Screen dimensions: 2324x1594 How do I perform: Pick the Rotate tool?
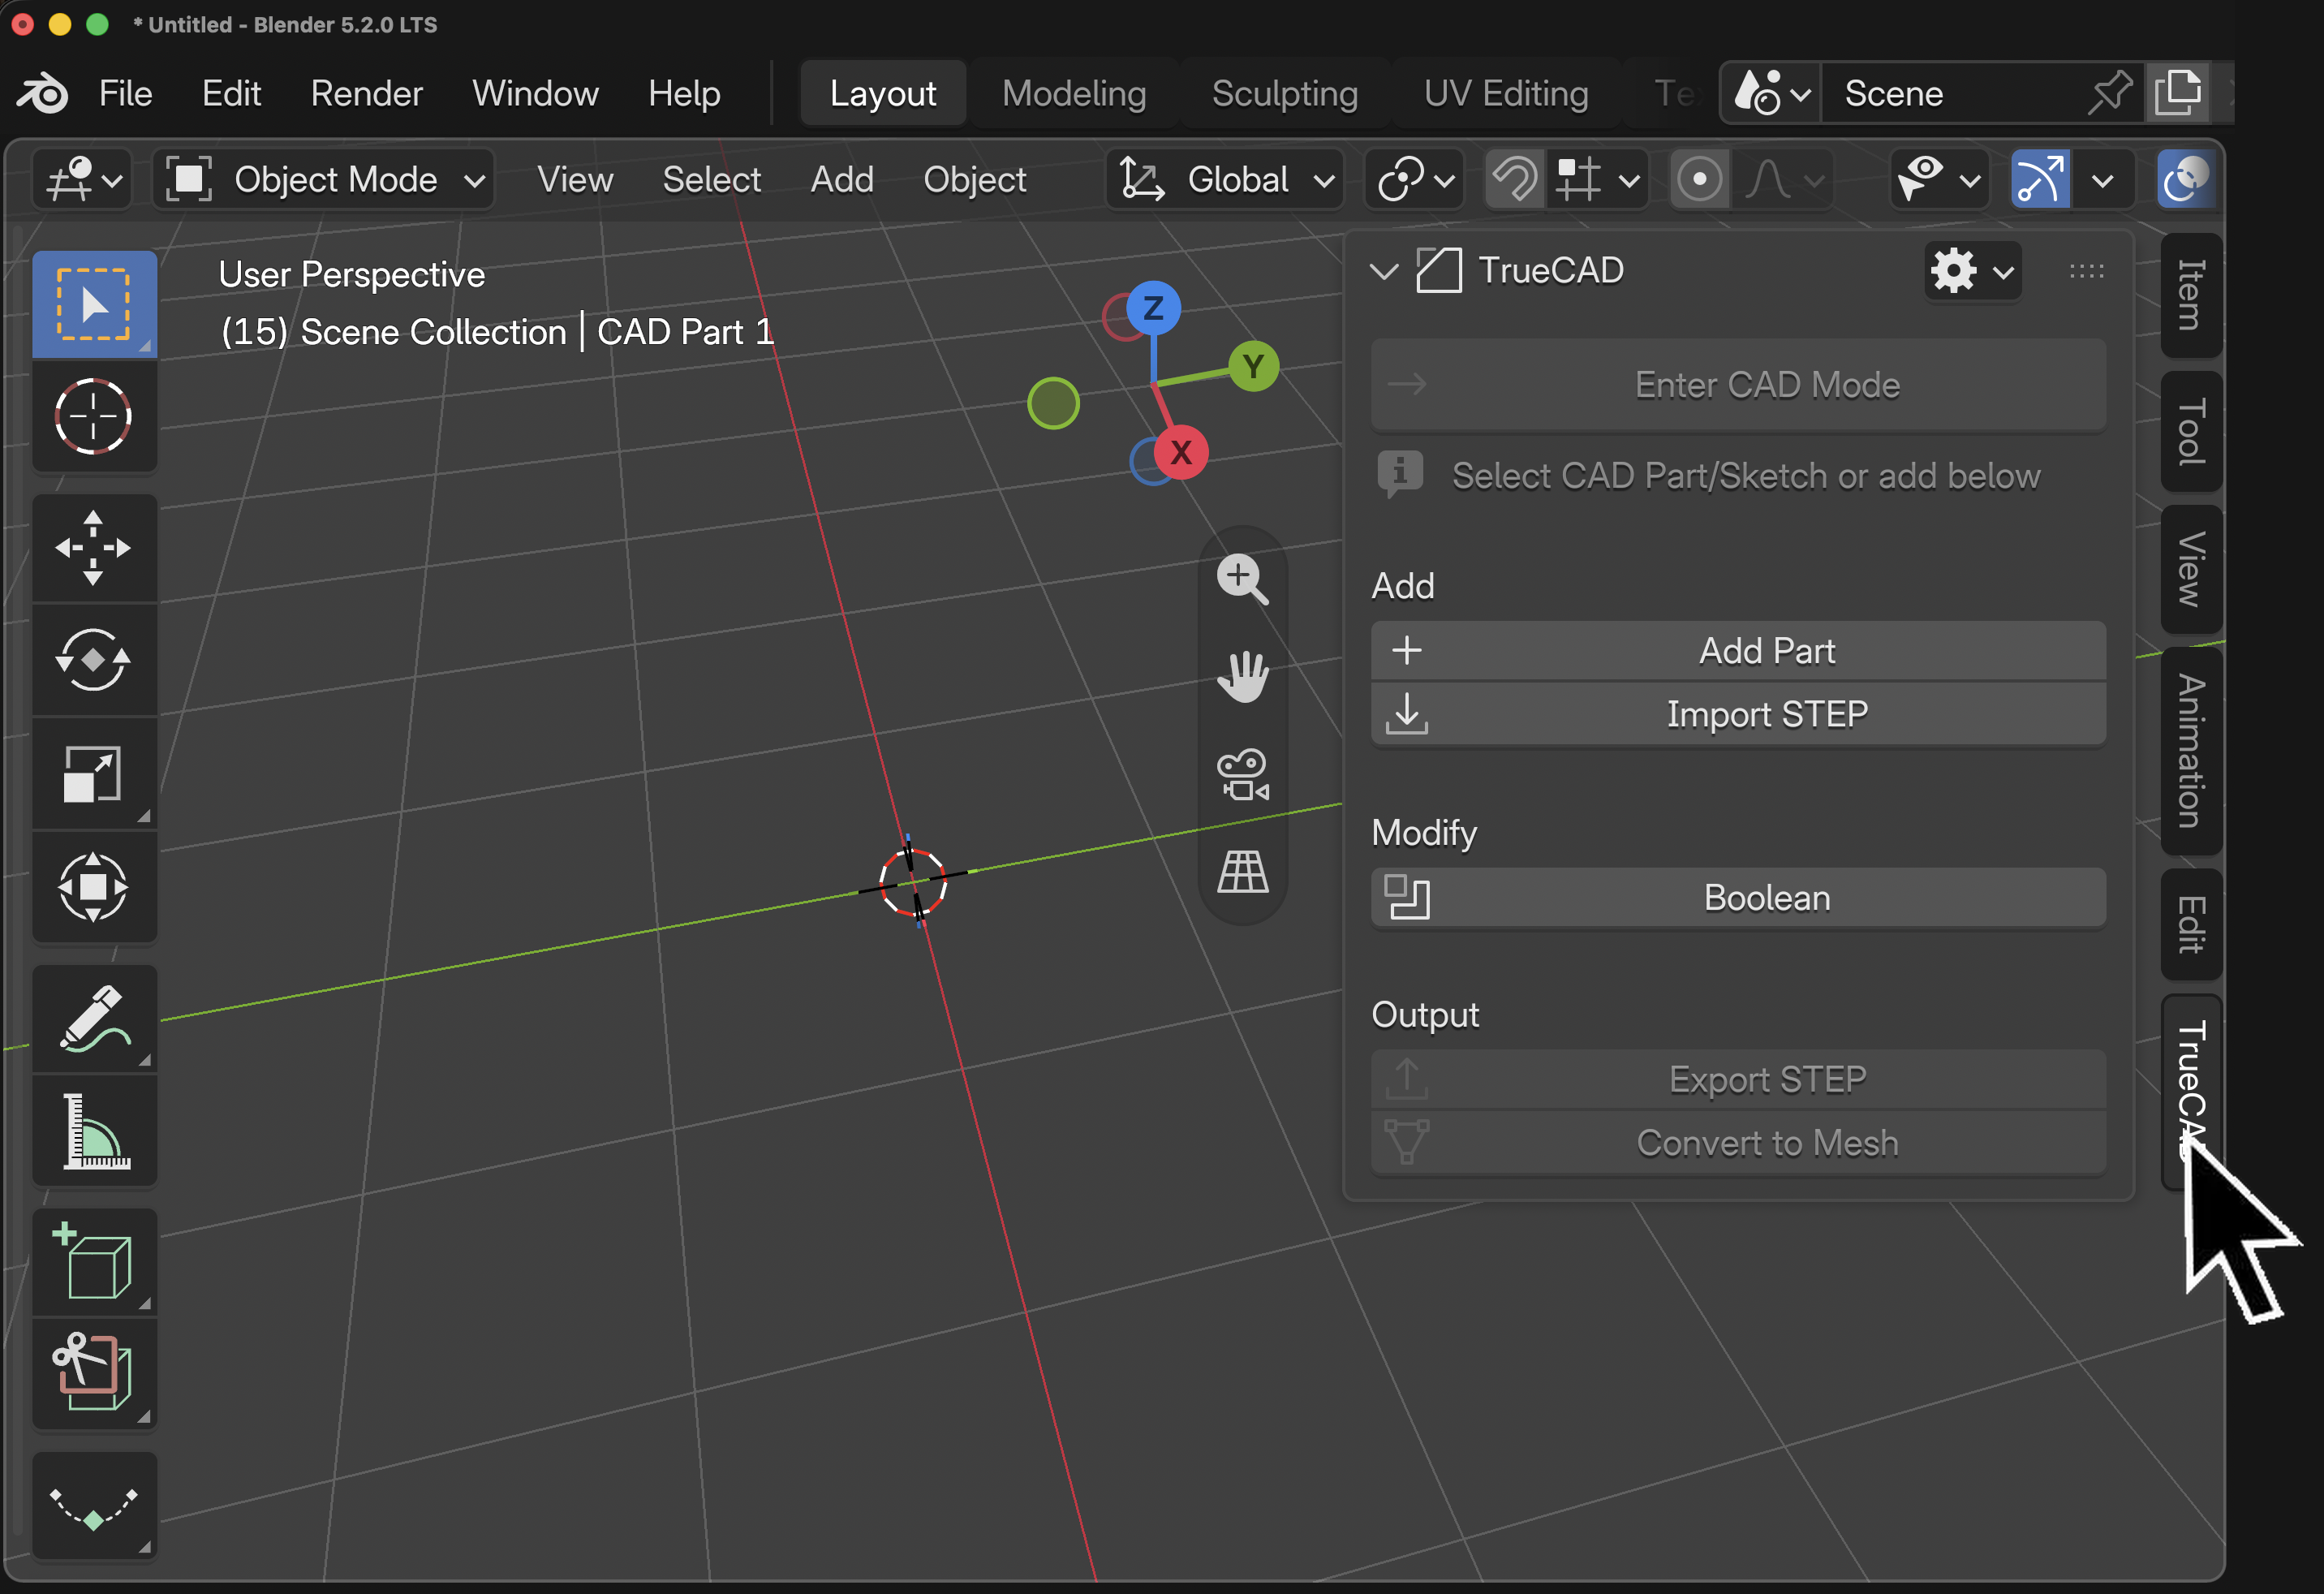pyautogui.click(x=94, y=660)
